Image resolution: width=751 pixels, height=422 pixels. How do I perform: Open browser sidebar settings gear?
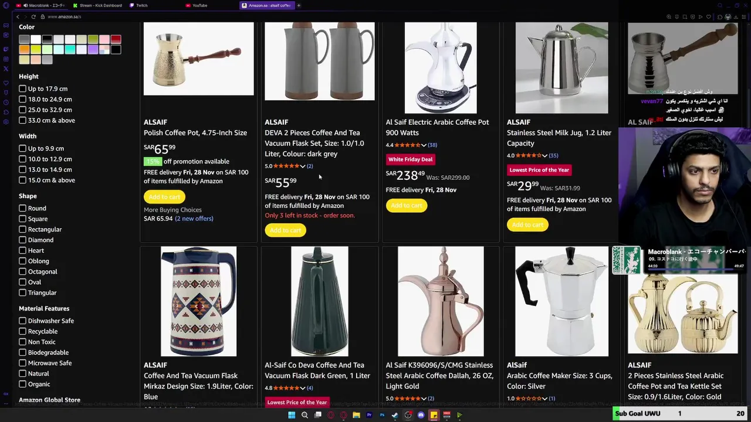pos(6,122)
